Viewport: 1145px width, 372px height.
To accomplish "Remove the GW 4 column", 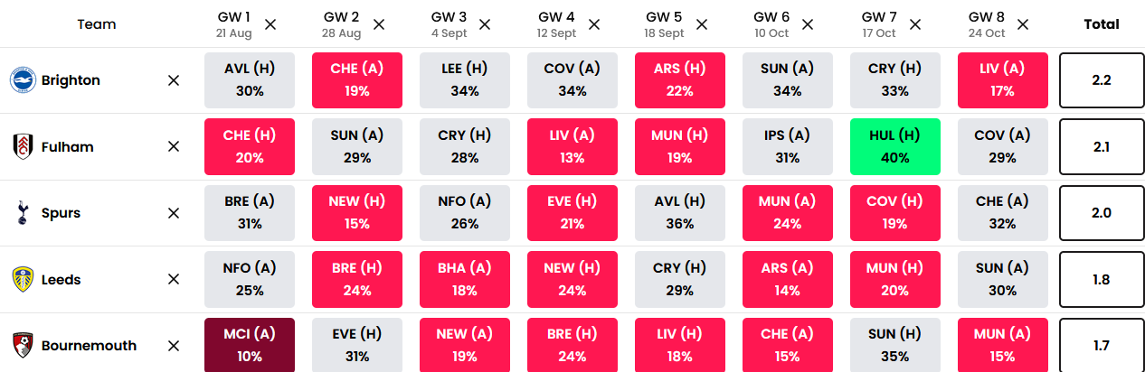I will (593, 24).
